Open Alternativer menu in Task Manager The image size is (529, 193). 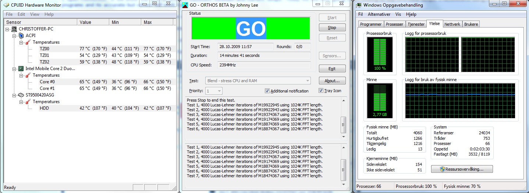(x=379, y=14)
